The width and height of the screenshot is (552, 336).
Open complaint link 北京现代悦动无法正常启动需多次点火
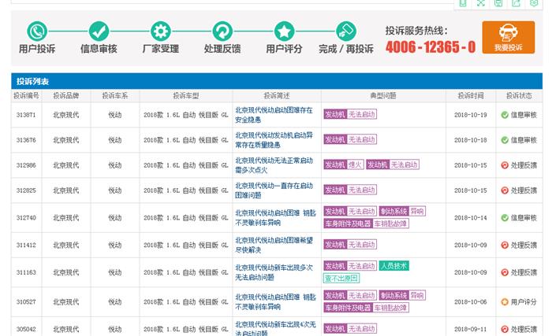tap(274, 165)
